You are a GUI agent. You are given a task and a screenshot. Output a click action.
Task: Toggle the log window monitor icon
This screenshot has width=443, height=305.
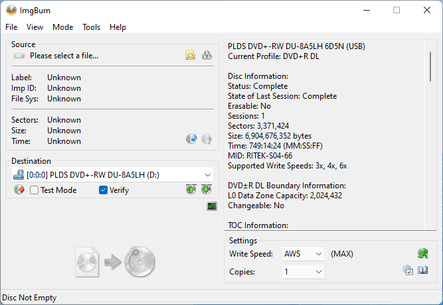click(212, 207)
